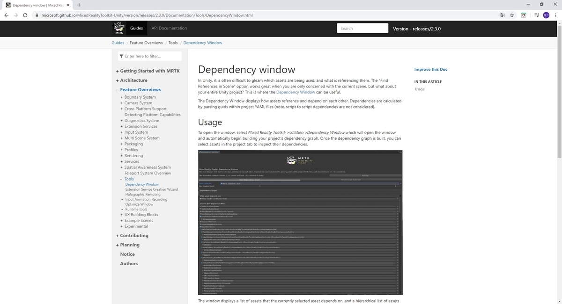This screenshot has width=562, height=304.
Task: Open Extension Service Creation Wizard page
Action: [152, 189]
